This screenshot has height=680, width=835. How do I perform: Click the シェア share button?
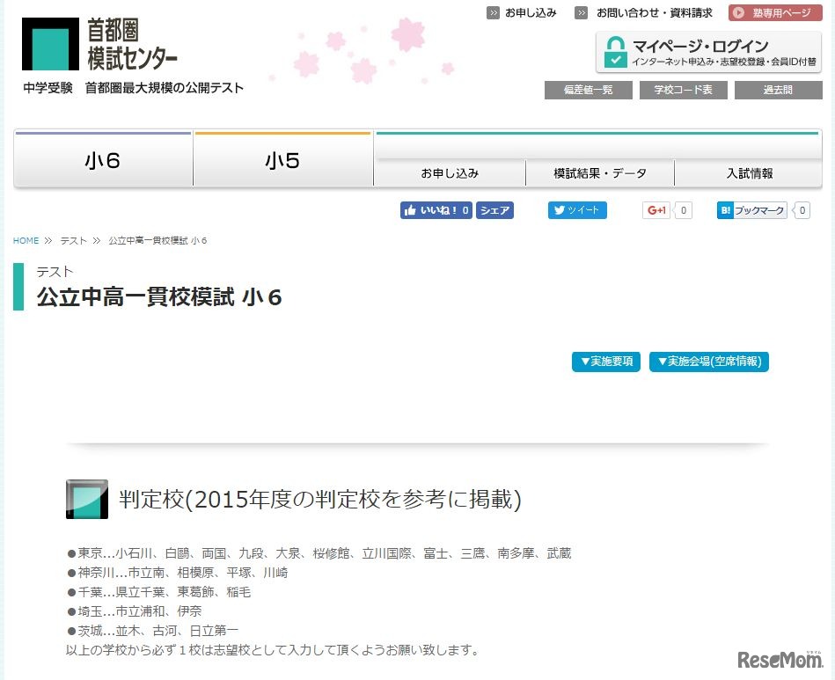click(494, 210)
